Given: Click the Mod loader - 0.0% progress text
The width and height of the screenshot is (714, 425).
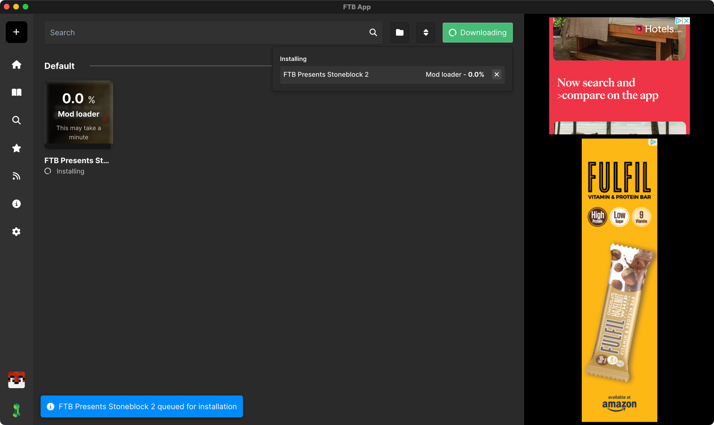Looking at the screenshot, I should coord(455,74).
